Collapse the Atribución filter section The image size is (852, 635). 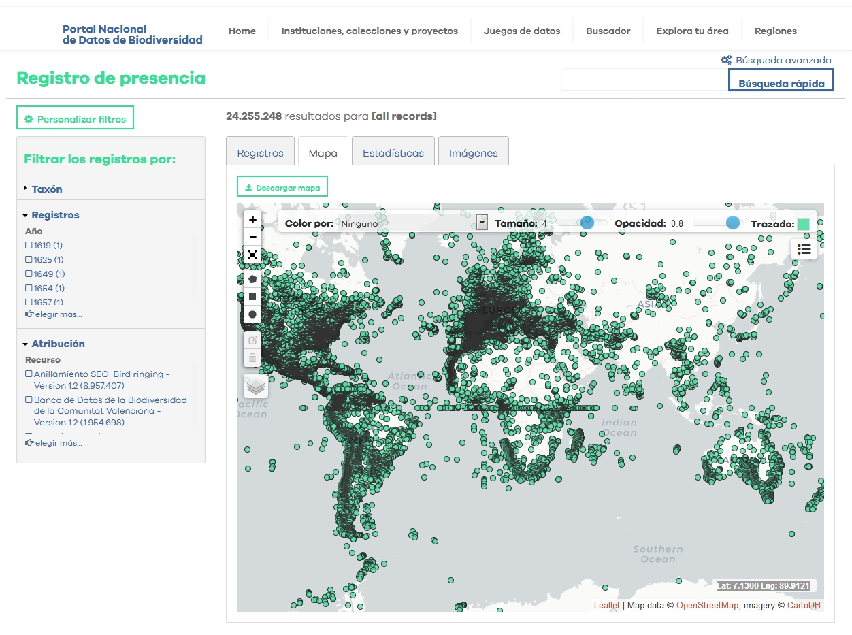[x=58, y=344]
